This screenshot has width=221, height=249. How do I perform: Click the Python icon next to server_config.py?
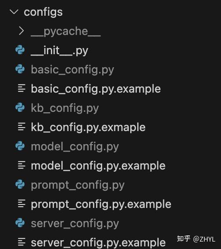[20, 223]
